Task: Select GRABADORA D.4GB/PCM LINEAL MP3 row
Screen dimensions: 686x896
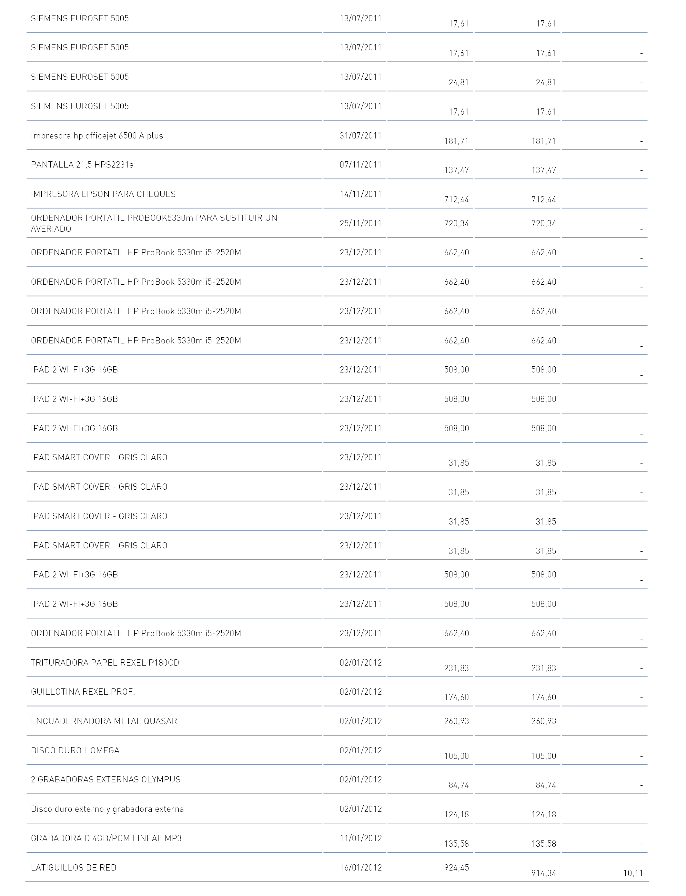Action: 337,839
